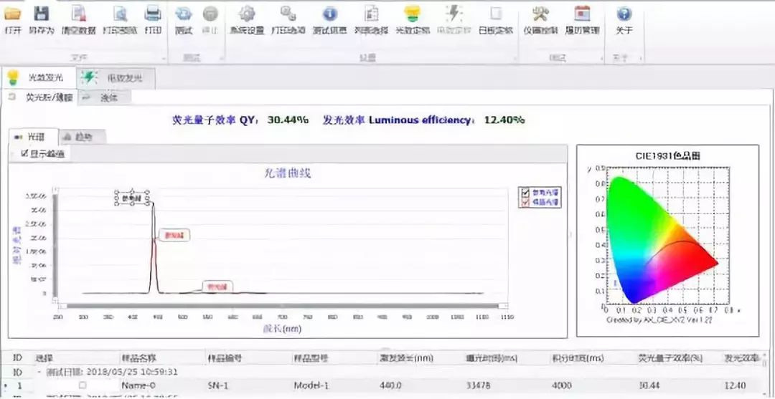Open 仪器控制 instrument control tools icon
The width and height of the screenshot is (775, 399).
(541, 14)
